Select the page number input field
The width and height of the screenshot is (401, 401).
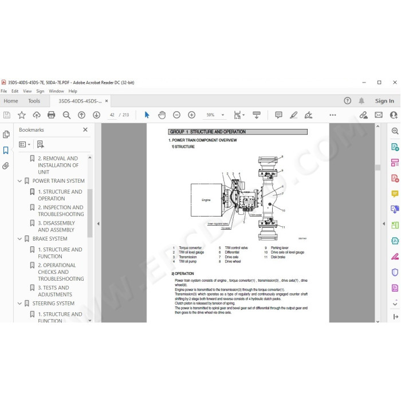112,115
